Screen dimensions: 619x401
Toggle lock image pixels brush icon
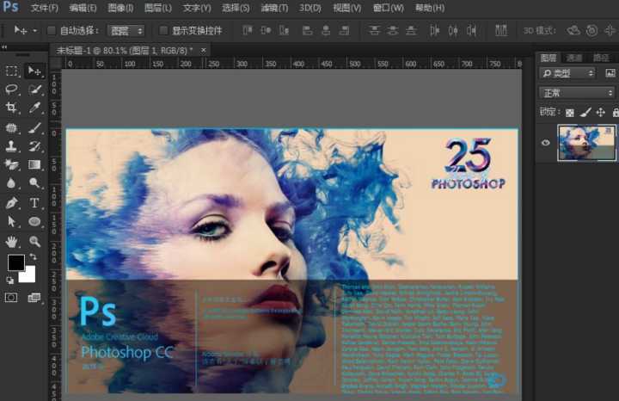coord(585,113)
